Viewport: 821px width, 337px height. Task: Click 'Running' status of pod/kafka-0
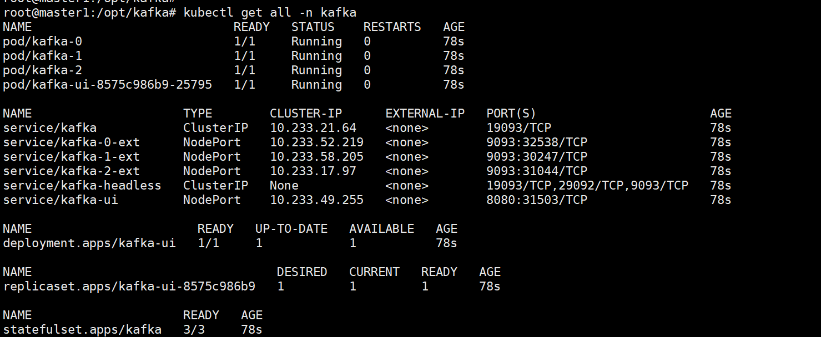(x=317, y=42)
